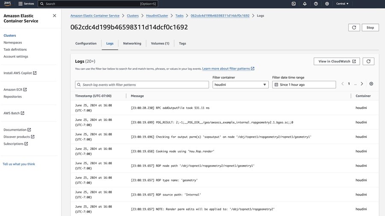Select page 1 in log pagination
This screenshot has width=385, height=216.
pos(349,84)
